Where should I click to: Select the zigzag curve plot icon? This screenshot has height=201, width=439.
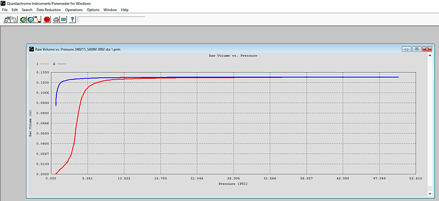click(x=38, y=19)
